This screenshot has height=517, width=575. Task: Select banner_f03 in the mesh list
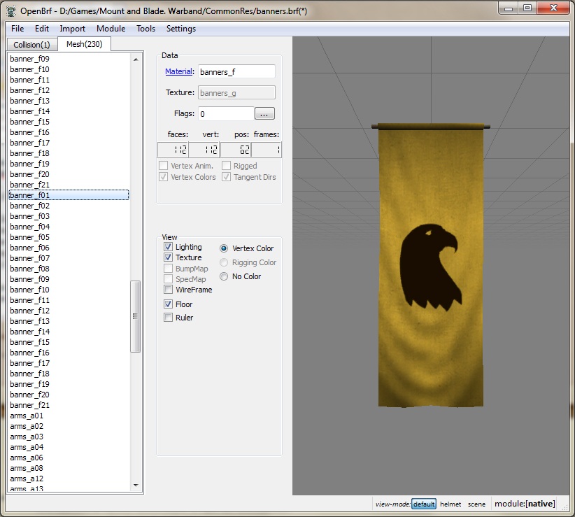click(x=69, y=216)
